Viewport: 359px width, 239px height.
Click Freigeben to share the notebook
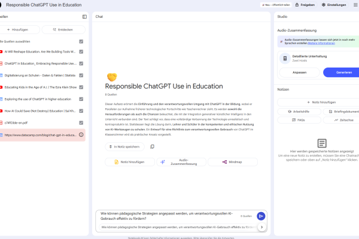click(x=305, y=5)
